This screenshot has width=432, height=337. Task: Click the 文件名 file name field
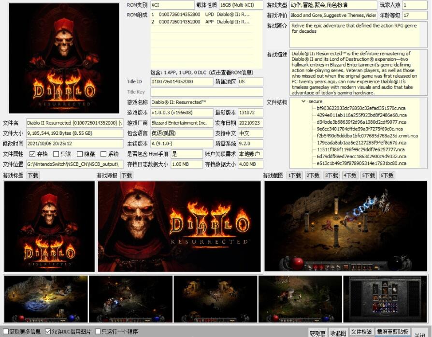(x=75, y=123)
